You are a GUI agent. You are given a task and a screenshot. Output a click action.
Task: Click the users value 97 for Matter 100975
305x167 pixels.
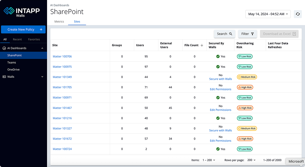146,67
